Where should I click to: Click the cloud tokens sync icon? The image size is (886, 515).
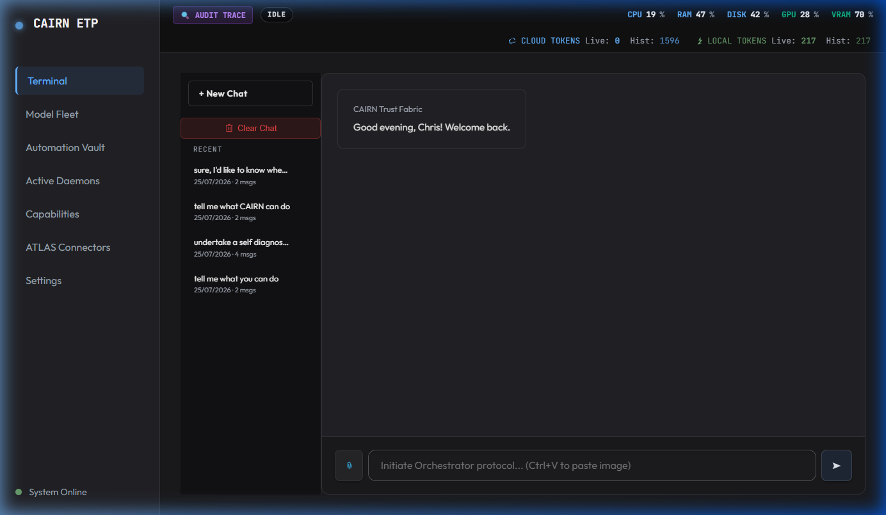click(x=512, y=41)
